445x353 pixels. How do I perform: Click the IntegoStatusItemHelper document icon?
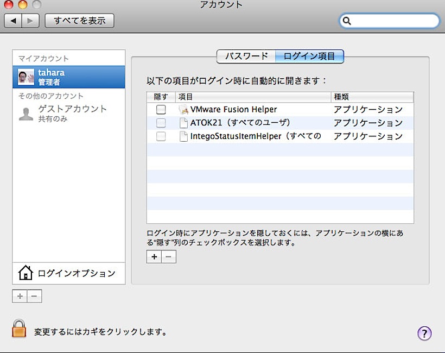pos(183,136)
